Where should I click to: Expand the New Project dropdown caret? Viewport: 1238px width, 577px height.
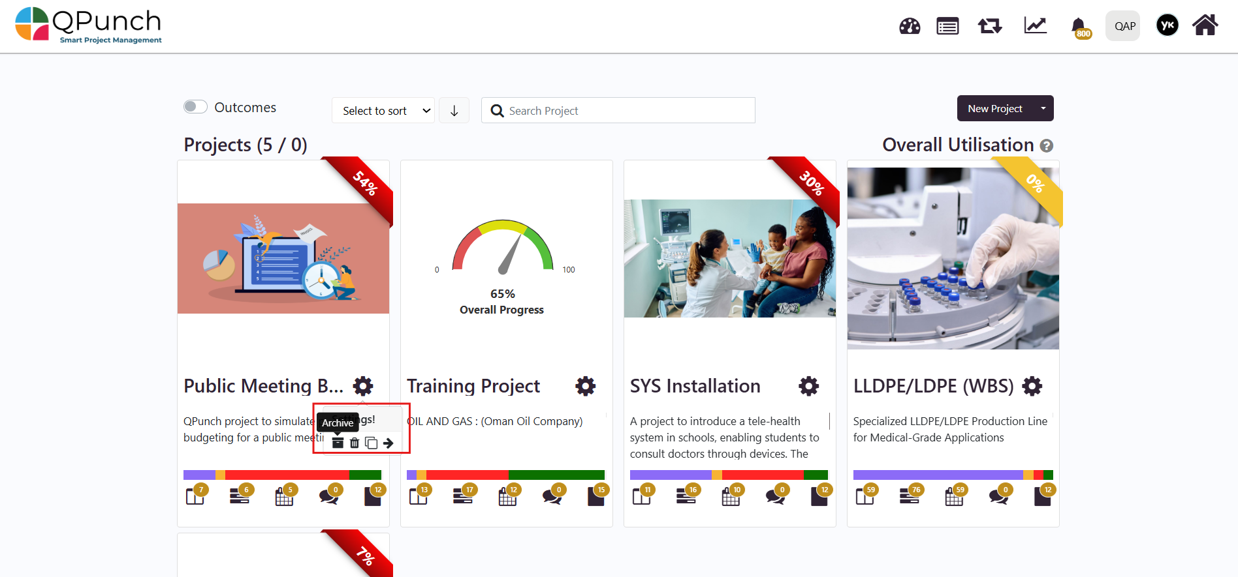(1043, 108)
